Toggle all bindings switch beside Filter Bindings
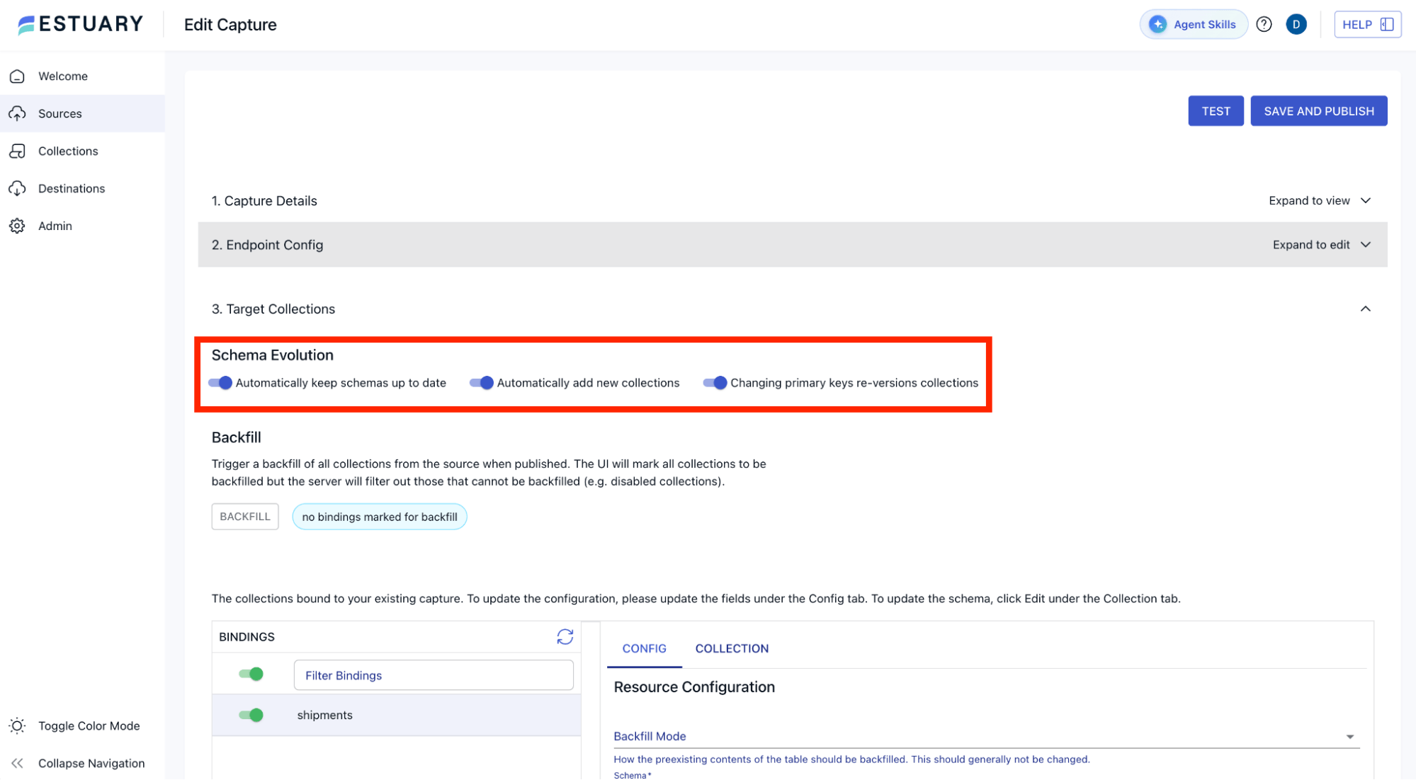This screenshot has width=1416, height=780. pyautogui.click(x=251, y=675)
